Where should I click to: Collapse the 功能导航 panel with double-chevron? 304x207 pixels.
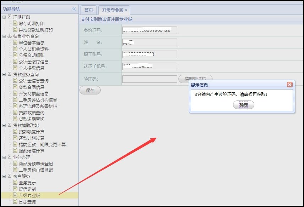tap(74, 9)
